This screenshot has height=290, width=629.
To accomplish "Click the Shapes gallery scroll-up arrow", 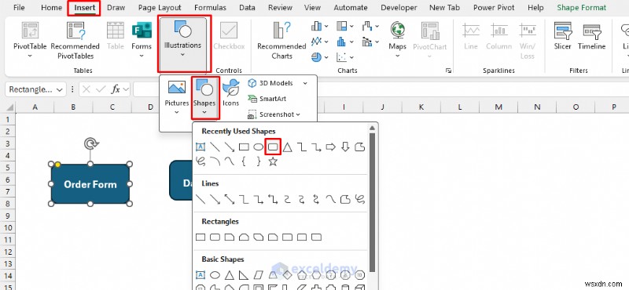I will point(372,128).
